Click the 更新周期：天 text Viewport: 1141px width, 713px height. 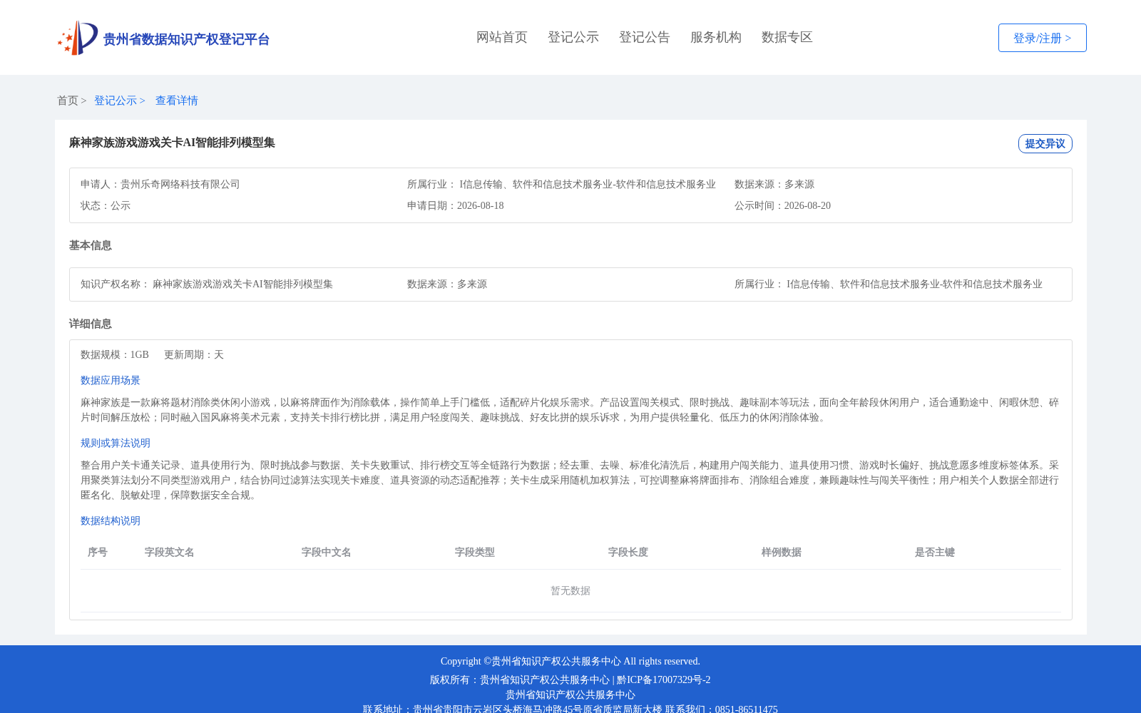[194, 354]
